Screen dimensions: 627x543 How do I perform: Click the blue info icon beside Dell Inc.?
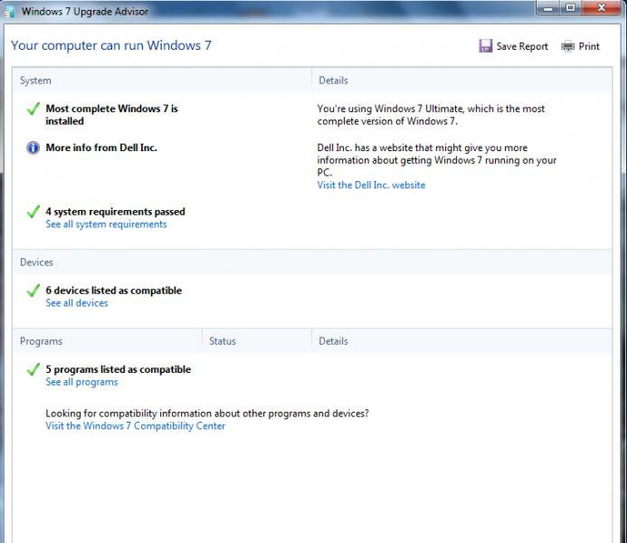(33, 148)
